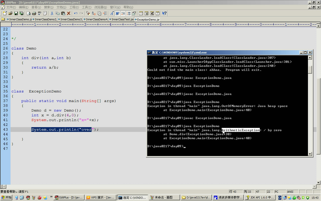321x201 pixels.
Task: Click the Windows 开始 Start button
Action: [7, 197]
